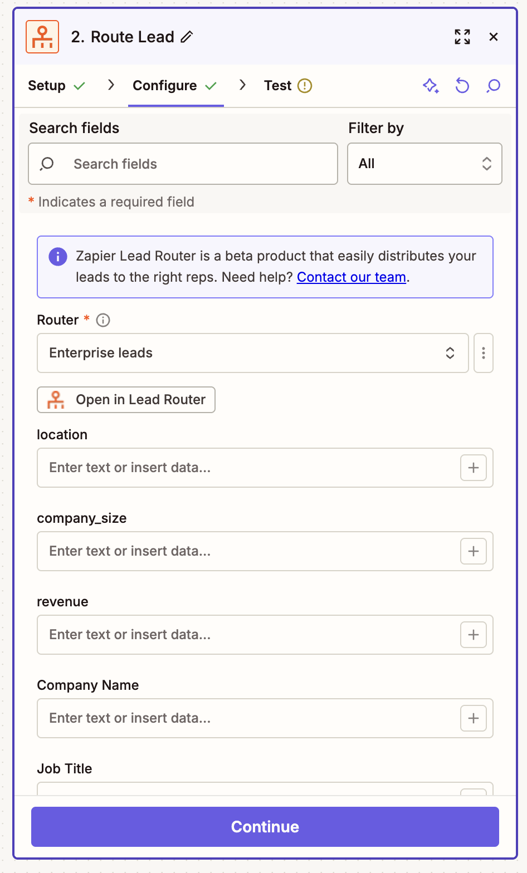Image resolution: width=527 pixels, height=873 pixels.
Task: Click the 'Filter by' label
Action: (376, 128)
